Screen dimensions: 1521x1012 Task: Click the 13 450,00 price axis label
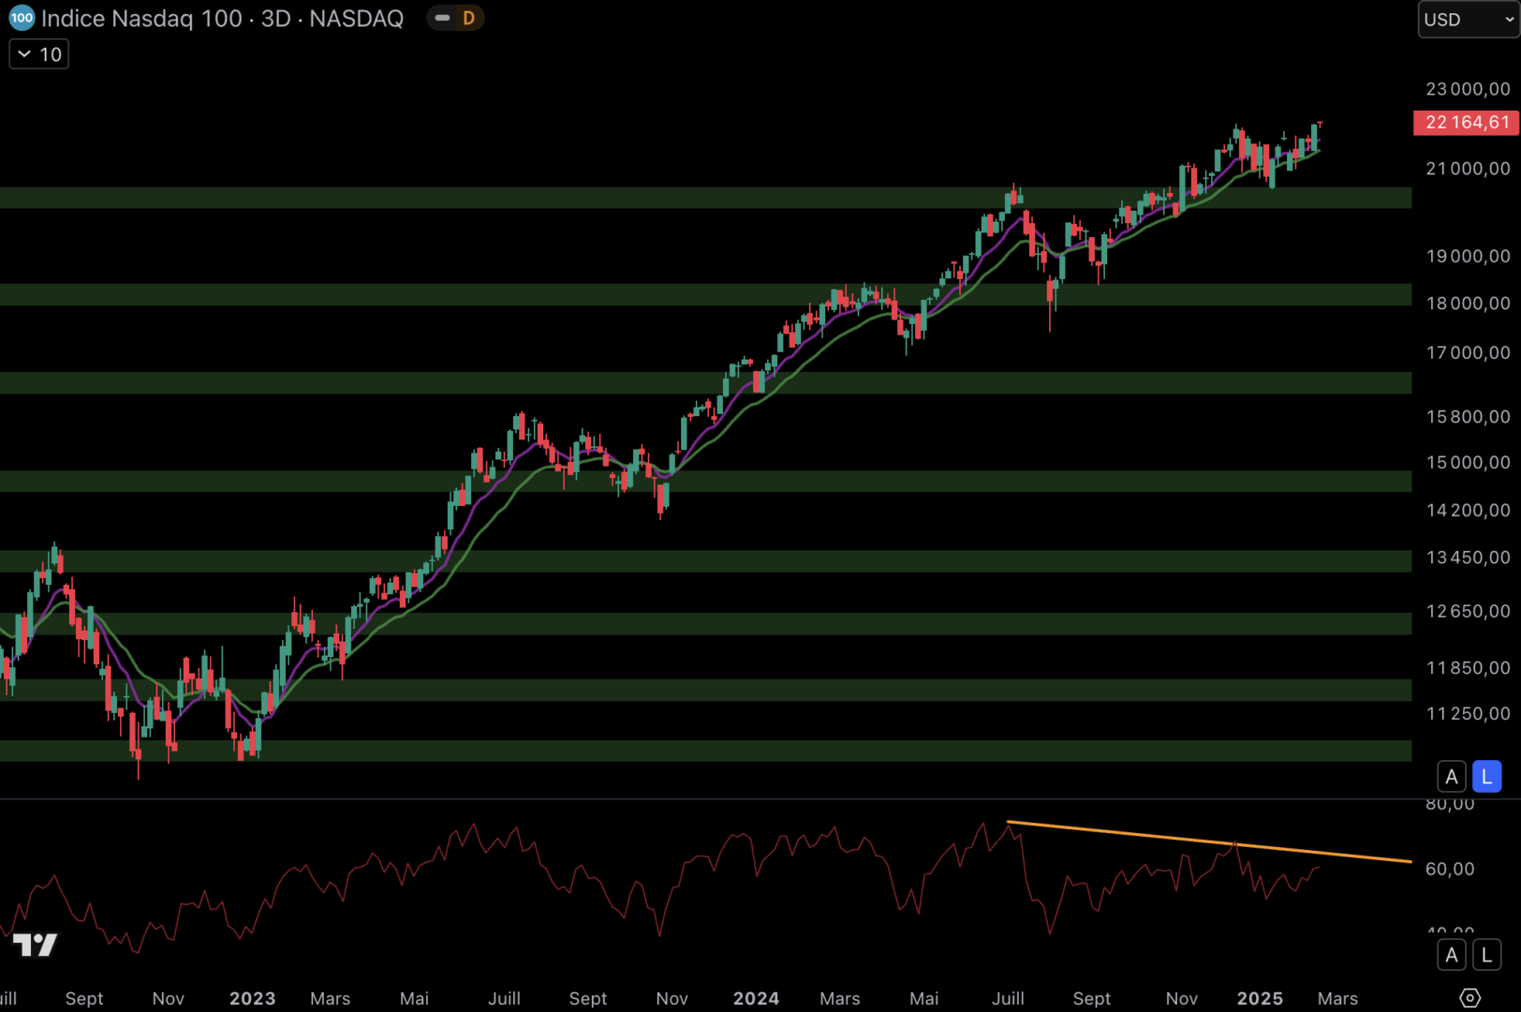click(1468, 558)
